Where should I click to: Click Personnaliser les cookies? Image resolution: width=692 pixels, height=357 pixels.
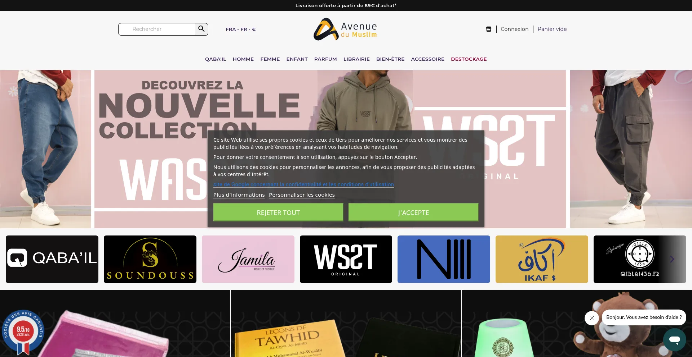pos(302,195)
